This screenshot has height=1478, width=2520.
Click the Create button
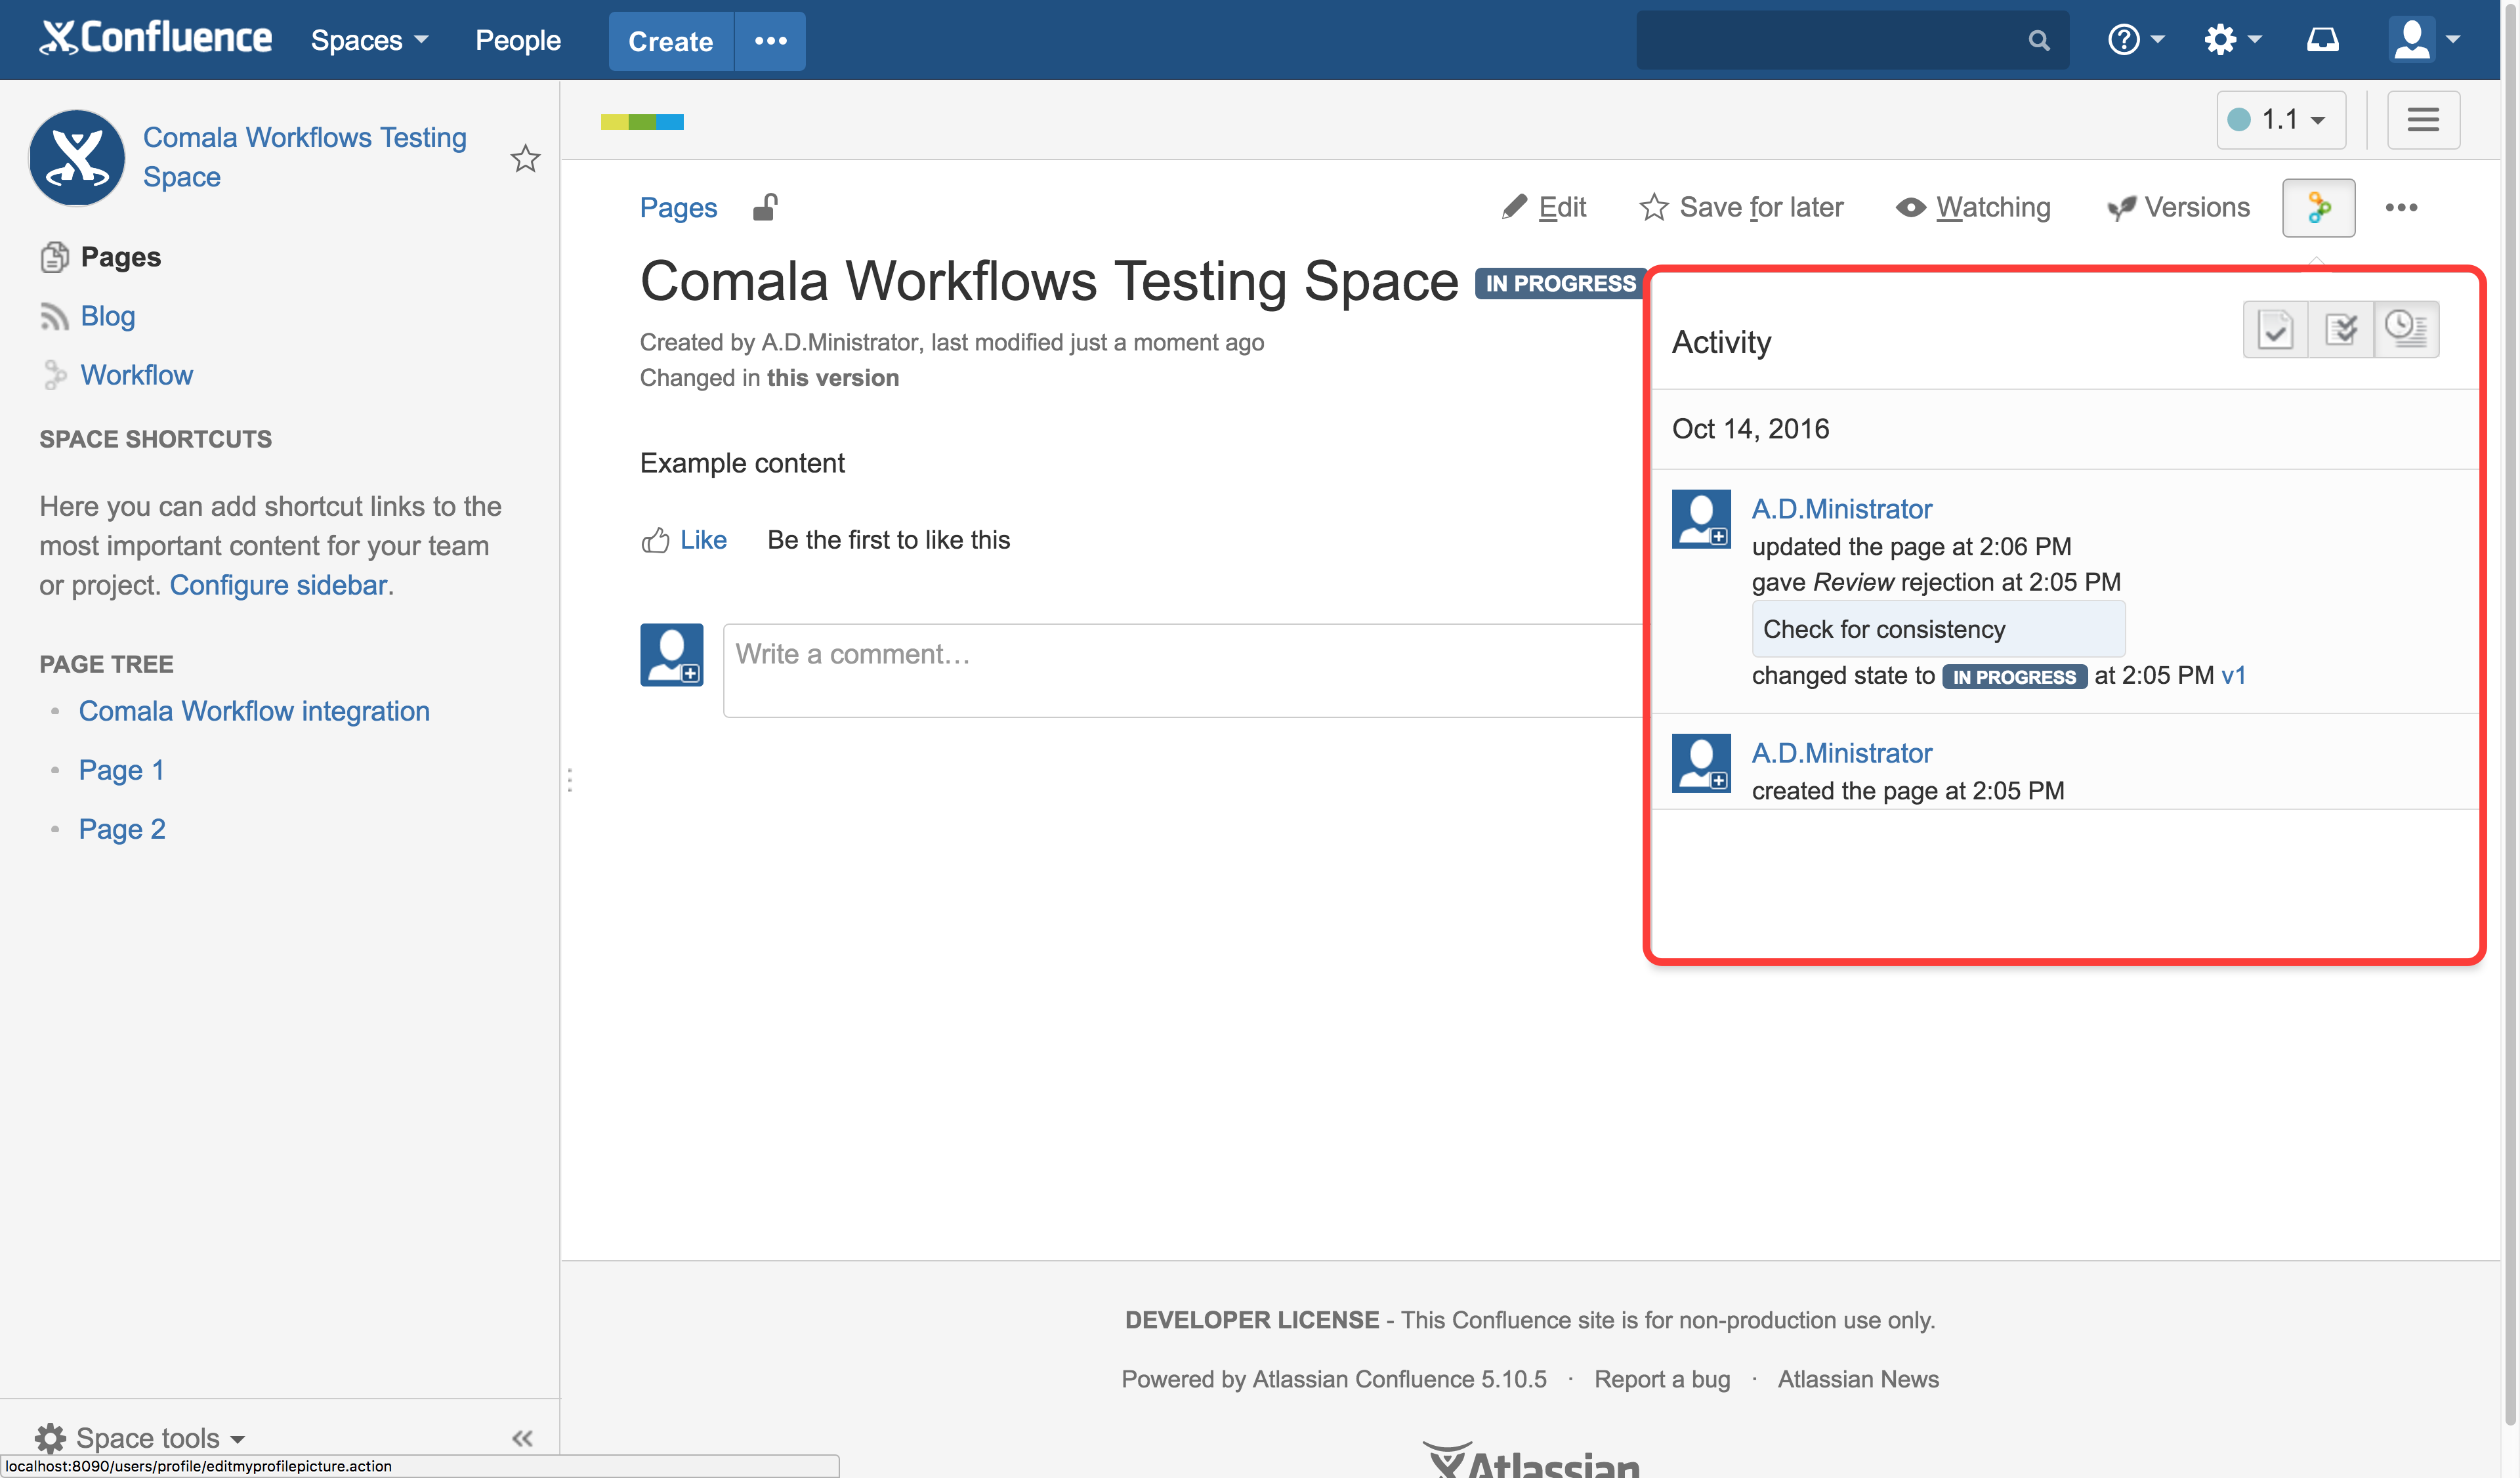click(671, 41)
